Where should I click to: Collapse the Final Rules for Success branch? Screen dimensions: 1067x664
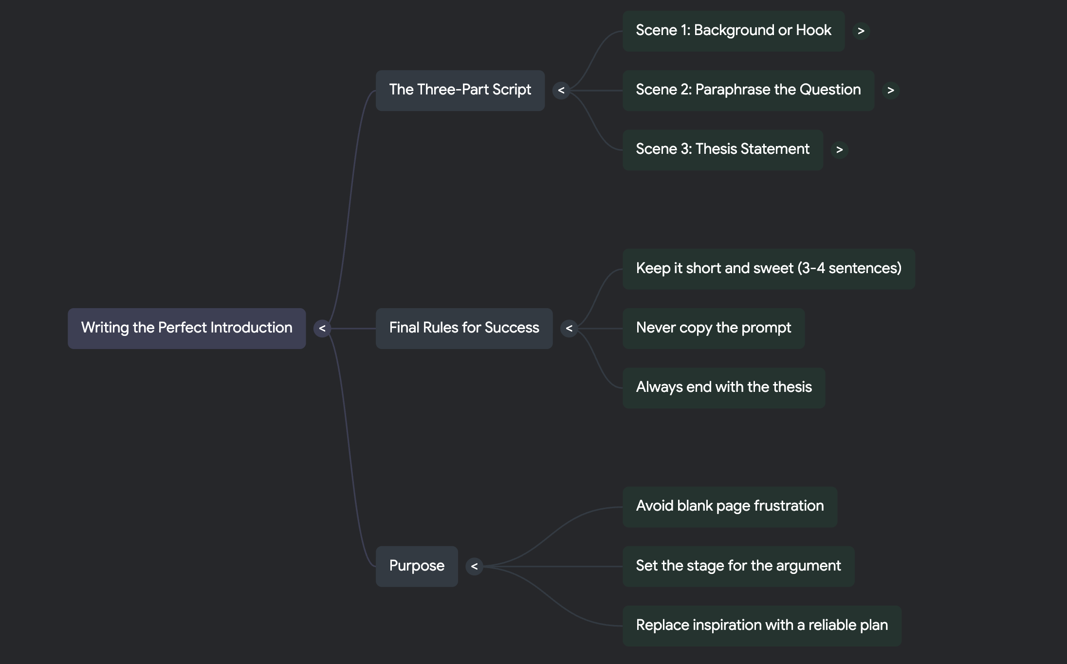tap(569, 328)
